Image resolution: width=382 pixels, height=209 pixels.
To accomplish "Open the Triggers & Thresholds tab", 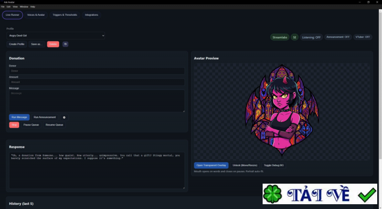I will [x=65, y=15].
